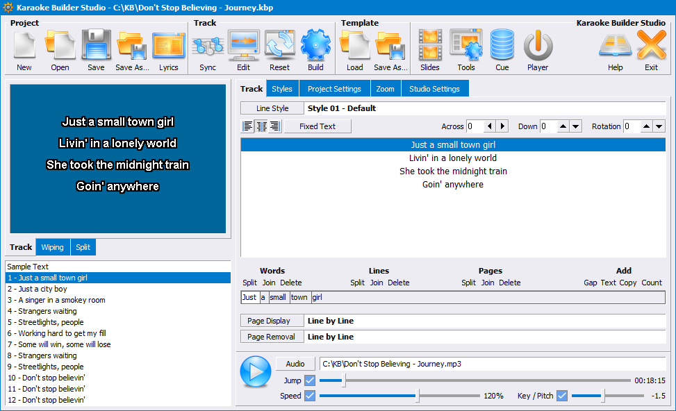
Task: Decrease Down value with down arrow
Action: point(576,126)
